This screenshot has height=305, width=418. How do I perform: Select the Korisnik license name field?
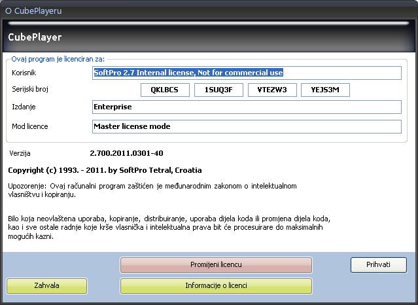pos(247,73)
